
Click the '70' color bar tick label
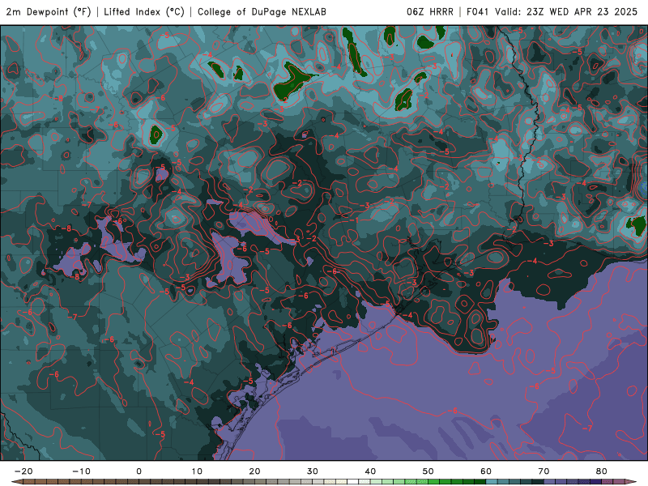point(544,471)
